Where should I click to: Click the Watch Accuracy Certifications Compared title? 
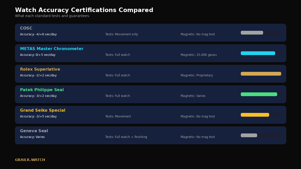(84, 10)
